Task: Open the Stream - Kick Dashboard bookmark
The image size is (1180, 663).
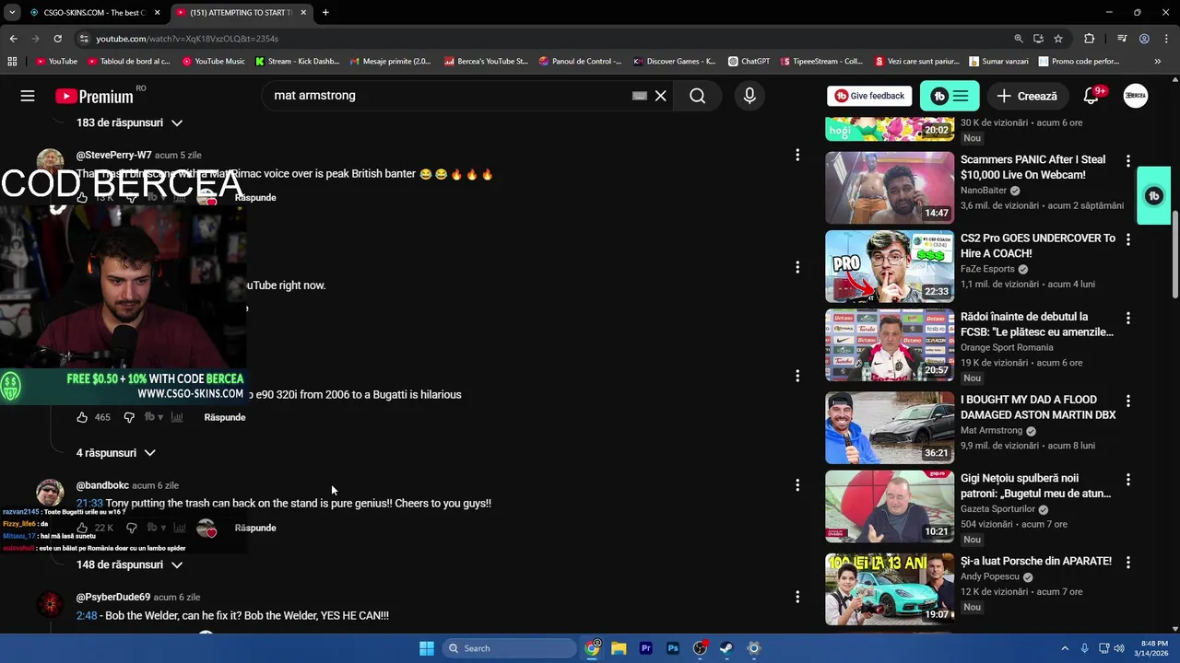Action: tap(297, 62)
